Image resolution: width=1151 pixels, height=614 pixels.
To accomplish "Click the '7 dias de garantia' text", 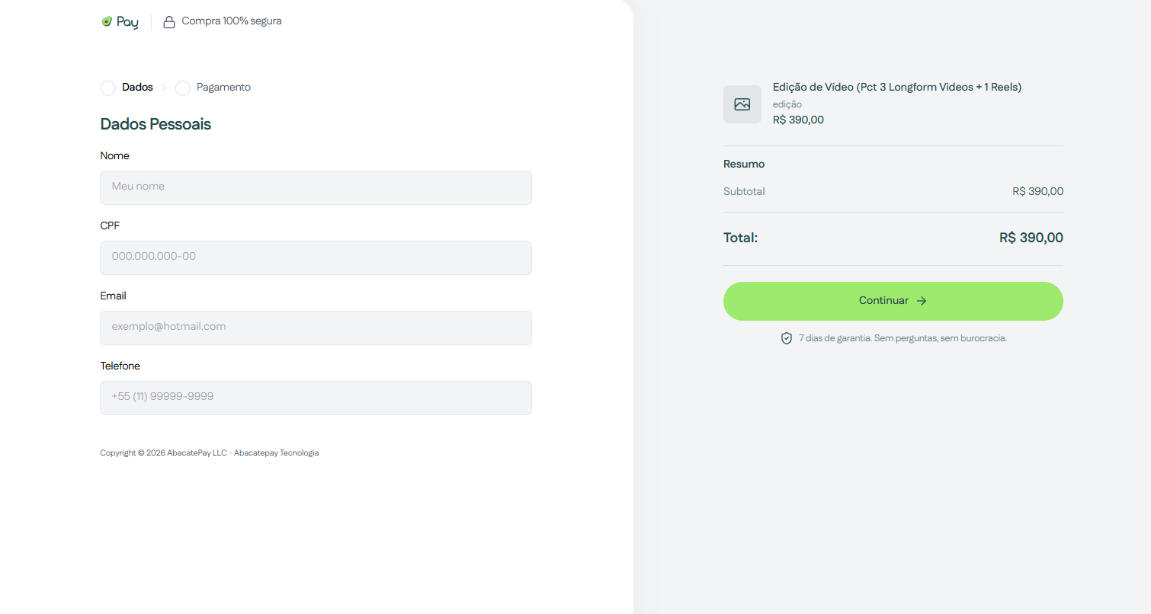I will click(903, 338).
